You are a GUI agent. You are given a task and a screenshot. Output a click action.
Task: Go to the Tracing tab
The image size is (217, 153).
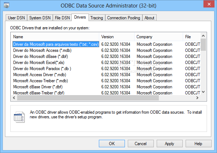pyautogui.click(x=97, y=18)
